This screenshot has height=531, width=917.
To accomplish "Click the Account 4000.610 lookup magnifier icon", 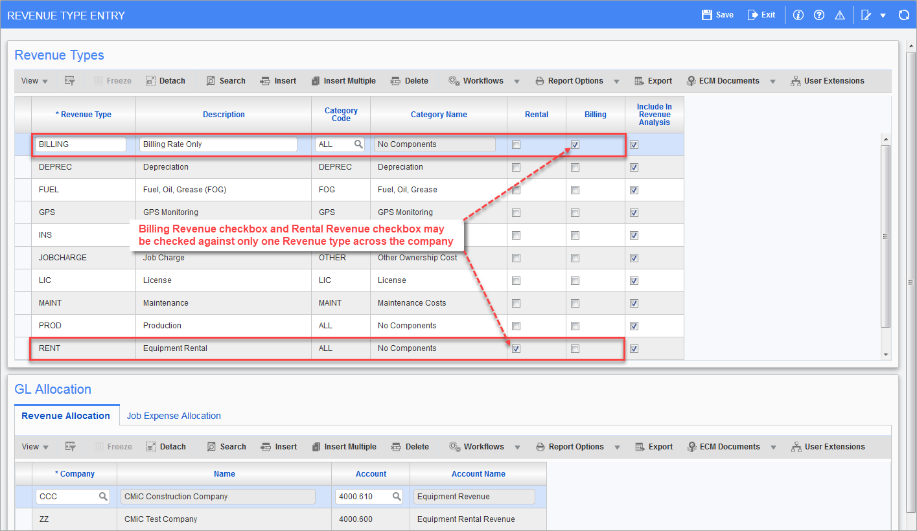I will point(397,497).
